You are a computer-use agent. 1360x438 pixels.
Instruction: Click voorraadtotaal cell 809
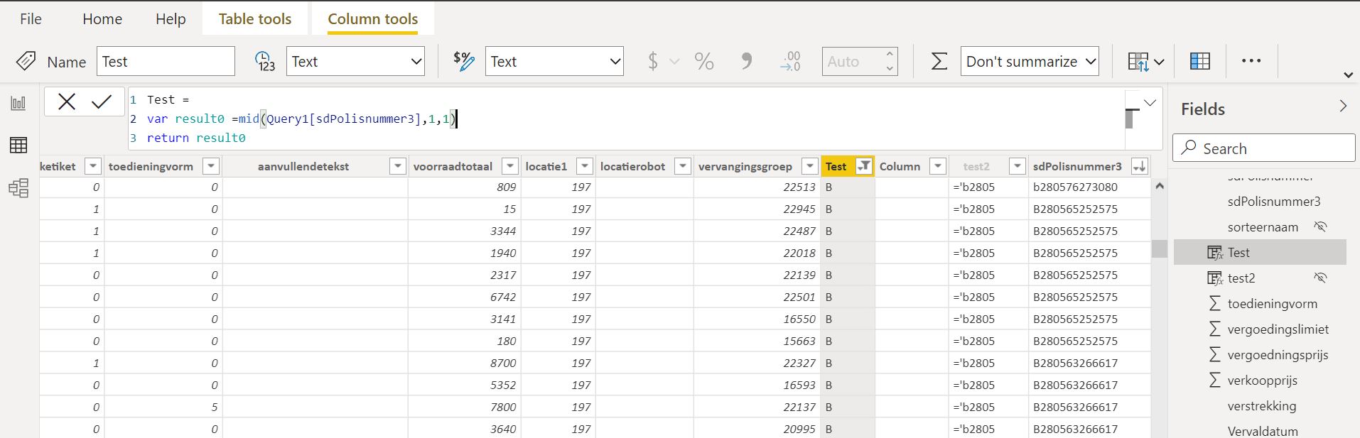pos(507,187)
